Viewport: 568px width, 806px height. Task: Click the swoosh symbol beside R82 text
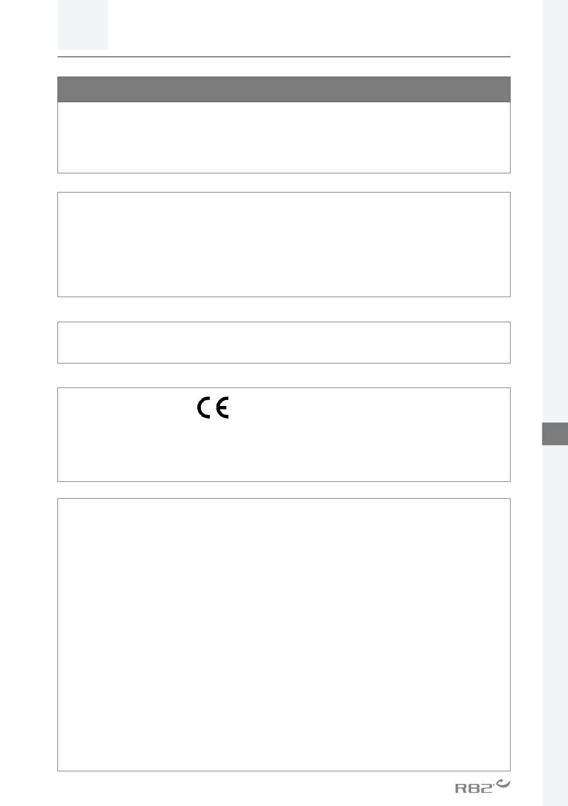pos(503,783)
